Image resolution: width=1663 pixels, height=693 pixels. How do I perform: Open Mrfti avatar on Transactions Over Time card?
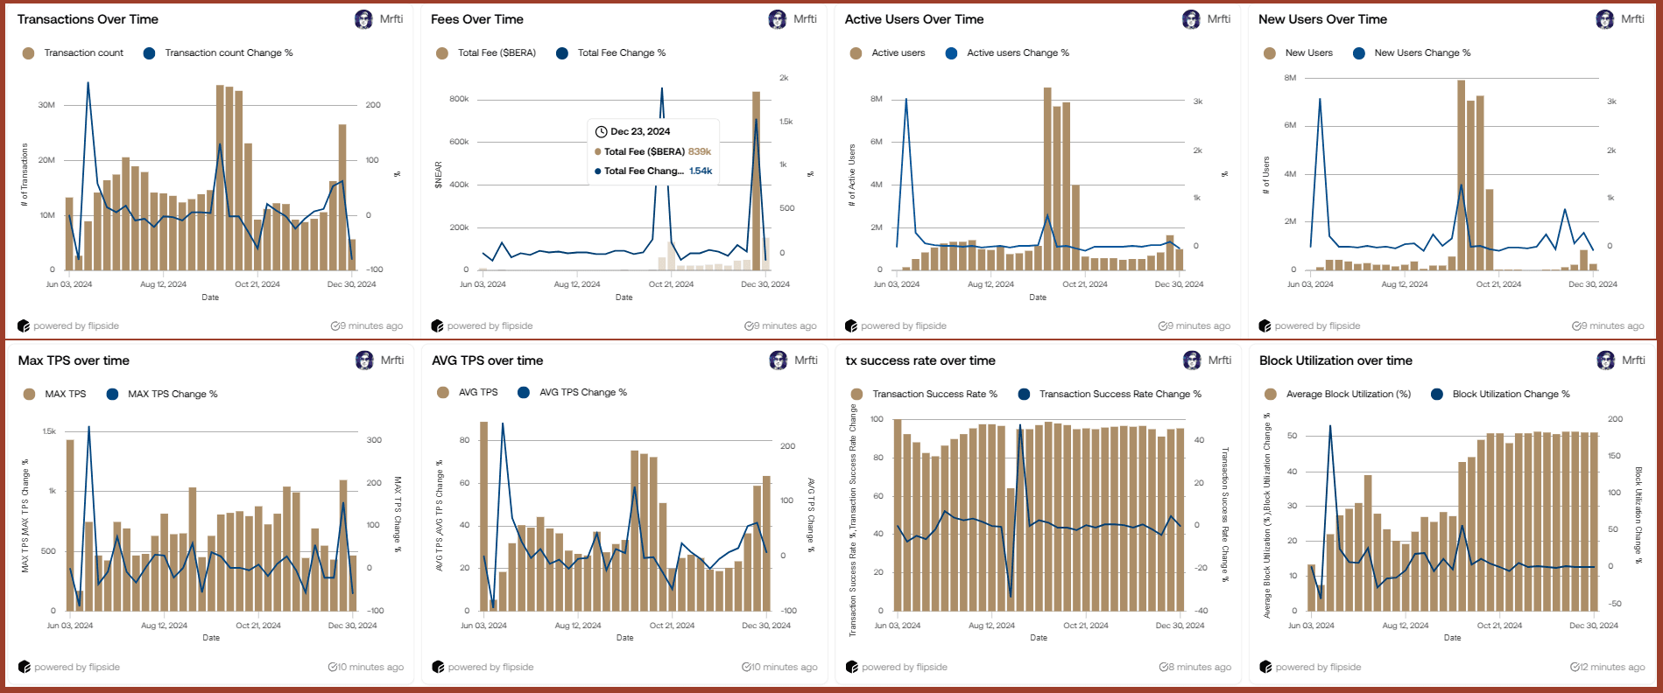363,19
